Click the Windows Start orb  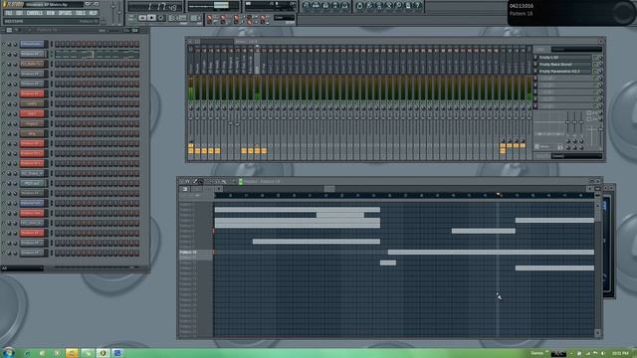pos(8,352)
